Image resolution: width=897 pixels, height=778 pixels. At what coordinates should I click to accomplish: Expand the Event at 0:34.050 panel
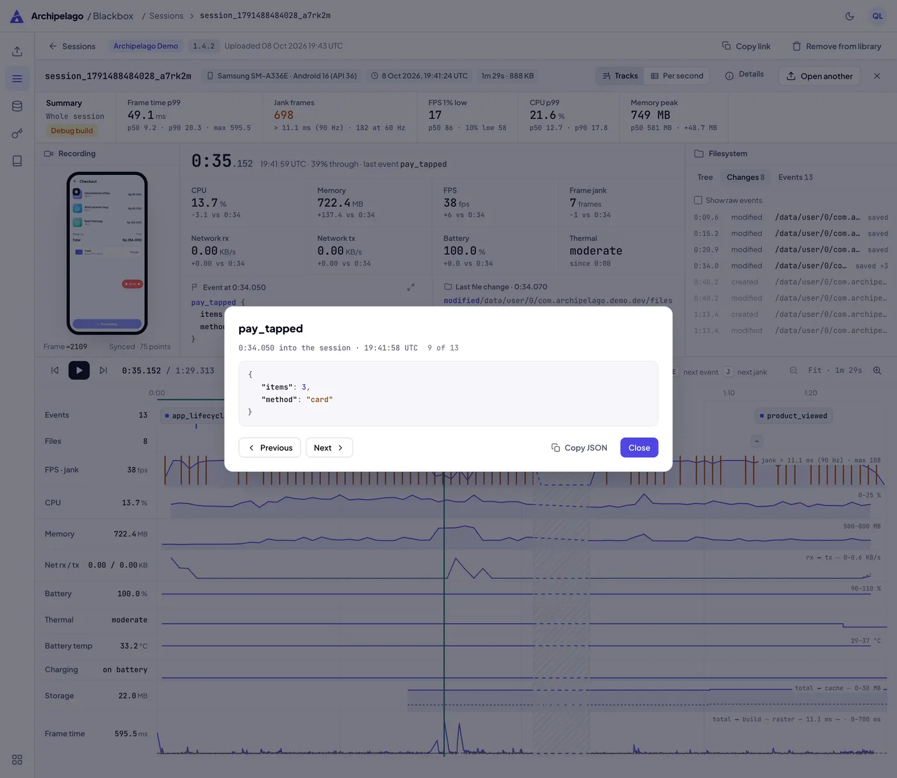(x=411, y=288)
